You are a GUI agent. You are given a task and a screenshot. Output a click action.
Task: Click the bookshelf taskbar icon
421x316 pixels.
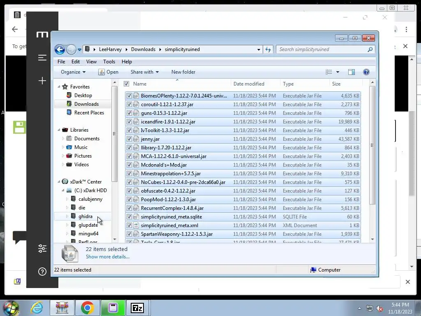pos(62,308)
